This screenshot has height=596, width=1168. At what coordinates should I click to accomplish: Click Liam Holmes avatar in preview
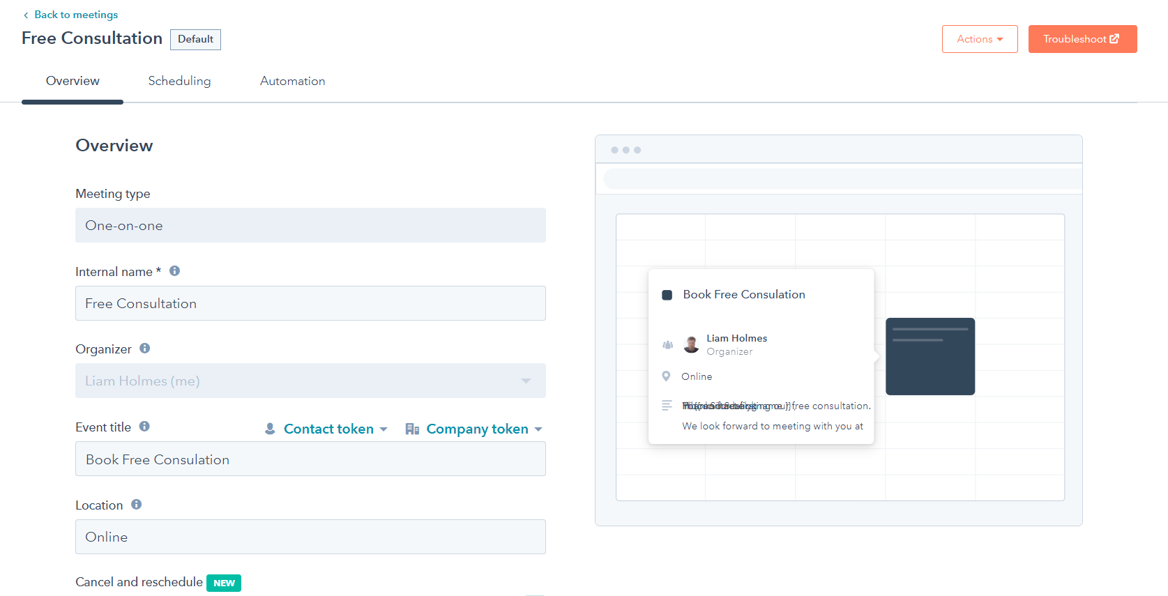692,344
